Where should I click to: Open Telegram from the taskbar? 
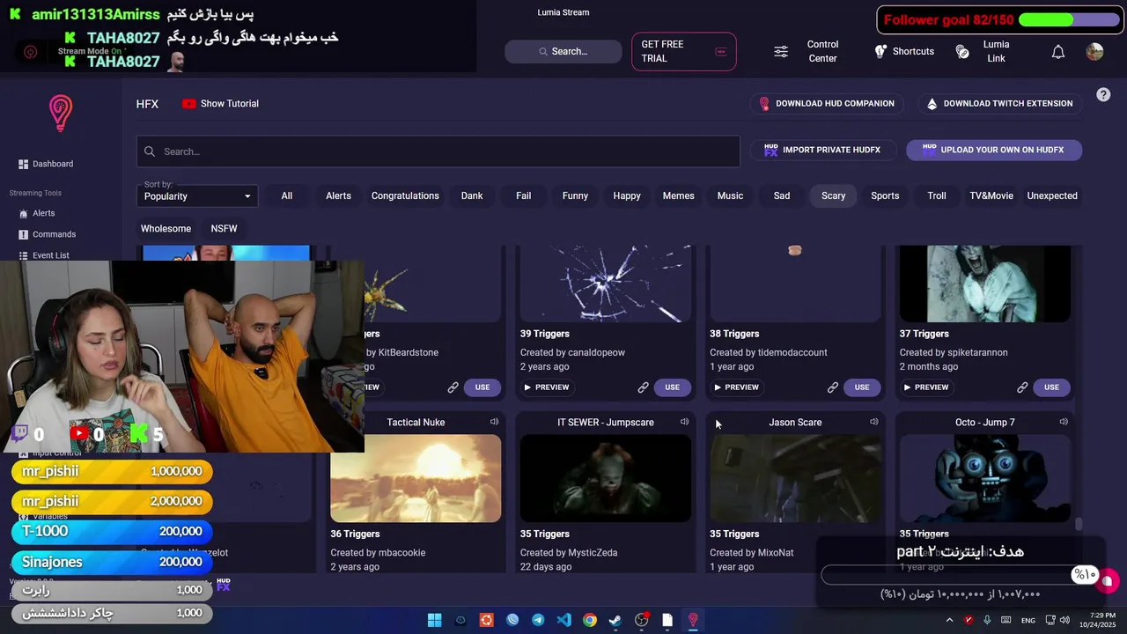[538, 620]
